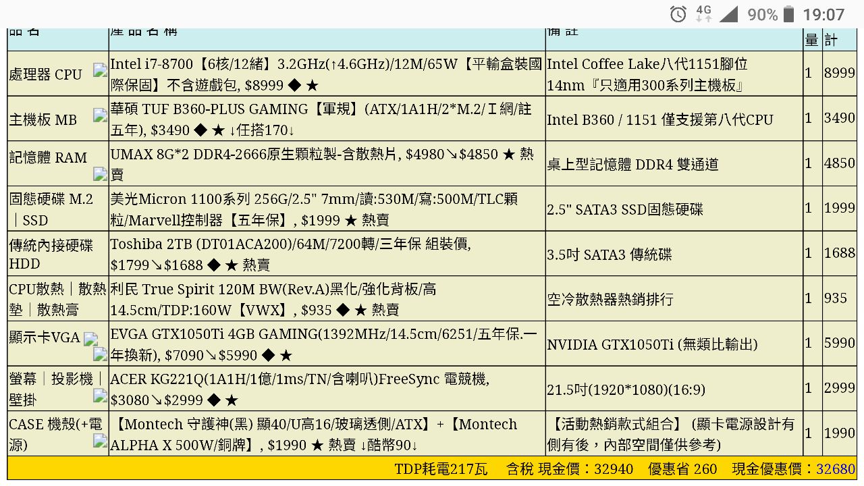Click broken image icon in 主機板 MB row
Viewport: 864px width, 486px height.
click(100, 115)
